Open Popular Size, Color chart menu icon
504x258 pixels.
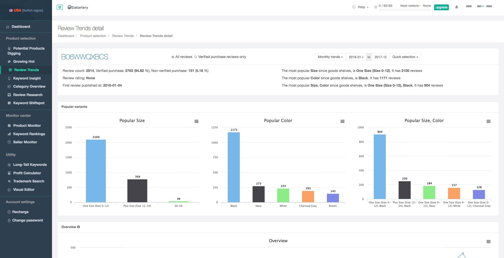(x=489, y=121)
